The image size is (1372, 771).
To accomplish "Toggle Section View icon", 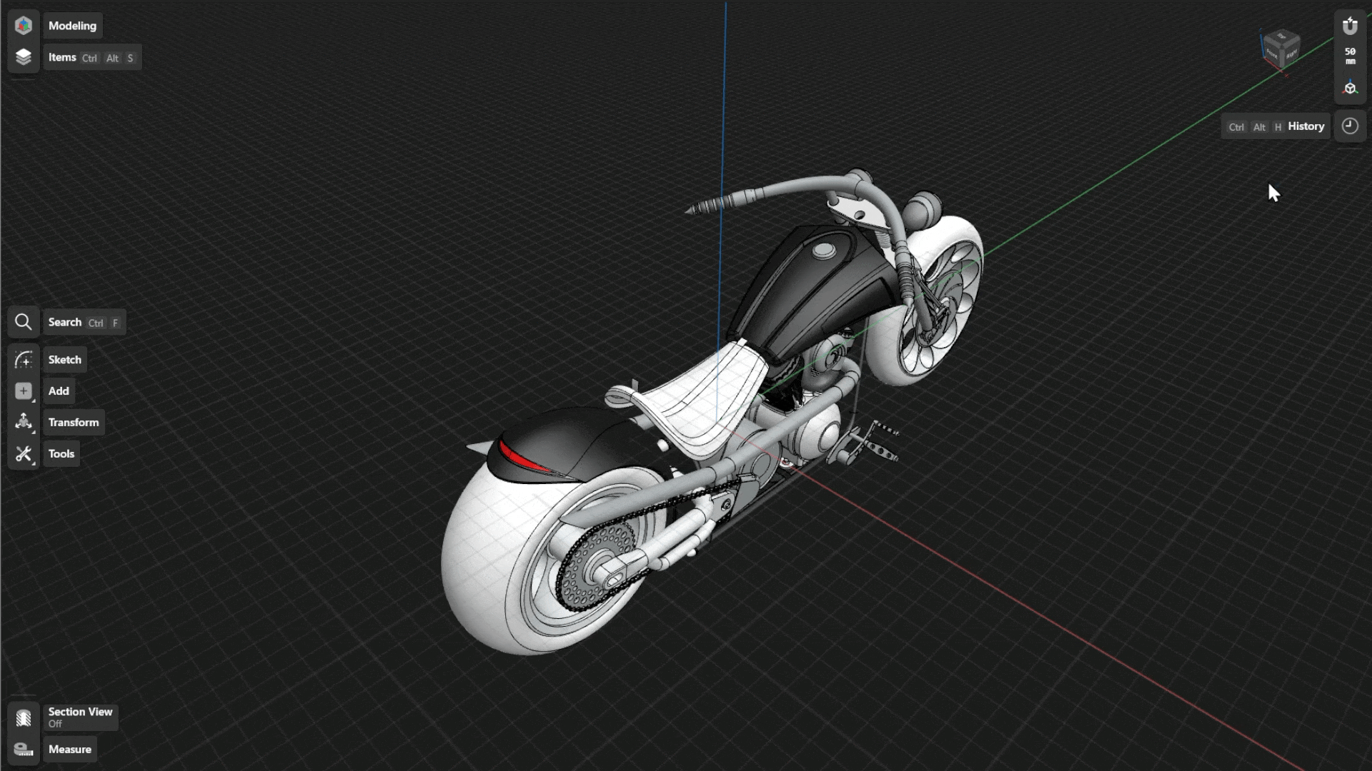I will coord(24,717).
